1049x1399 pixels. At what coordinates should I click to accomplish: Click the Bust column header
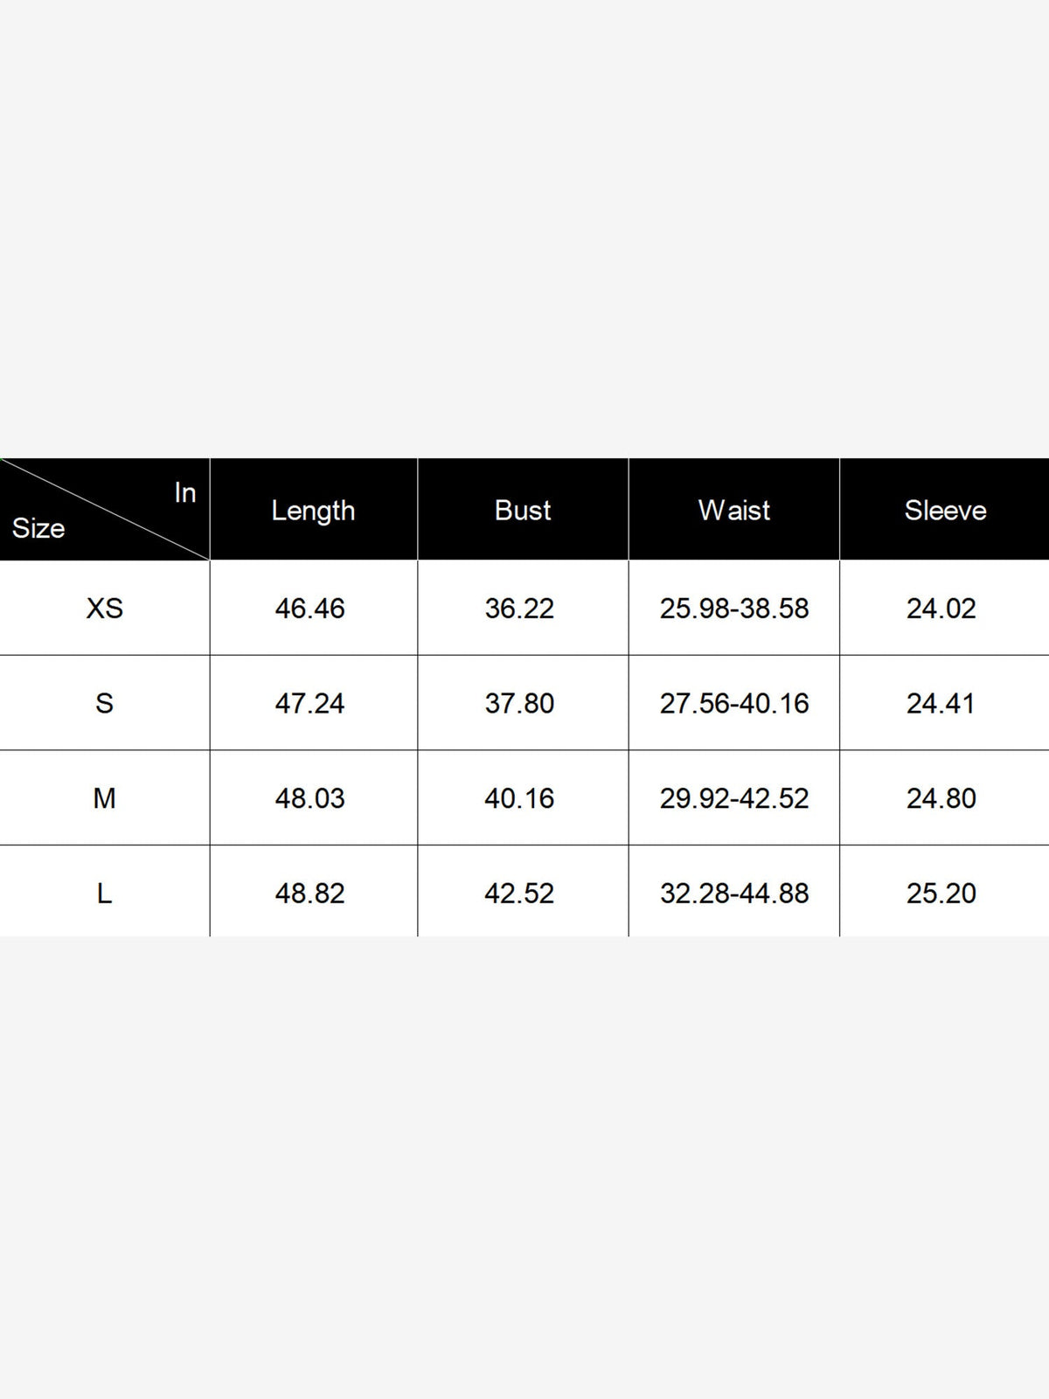coord(523,510)
